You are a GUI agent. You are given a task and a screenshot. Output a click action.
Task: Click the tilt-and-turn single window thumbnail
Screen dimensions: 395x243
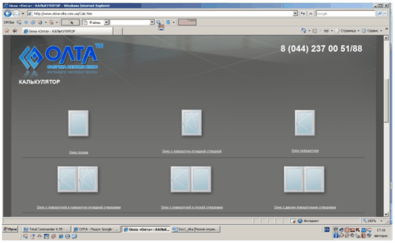(x=192, y=122)
